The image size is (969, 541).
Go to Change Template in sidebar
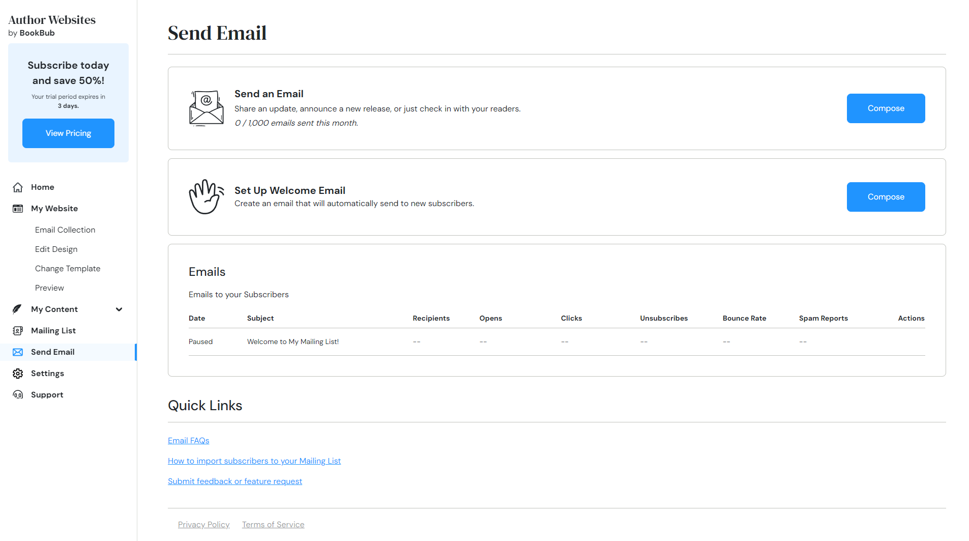tap(68, 269)
